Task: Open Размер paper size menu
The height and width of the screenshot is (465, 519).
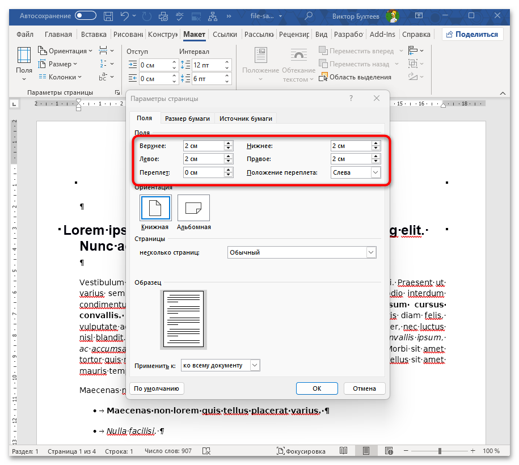Action: point(58,64)
